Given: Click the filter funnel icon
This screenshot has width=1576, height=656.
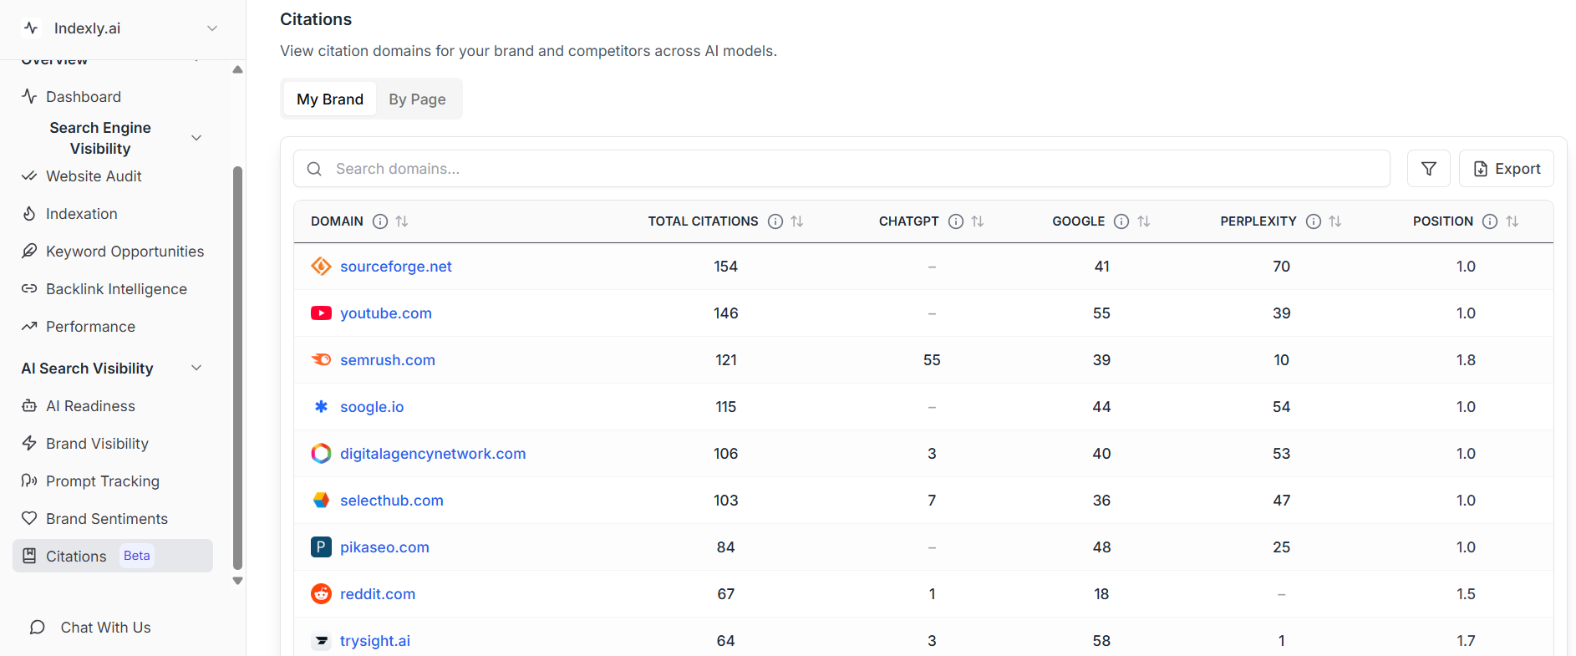Looking at the screenshot, I should (x=1428, y=169).
